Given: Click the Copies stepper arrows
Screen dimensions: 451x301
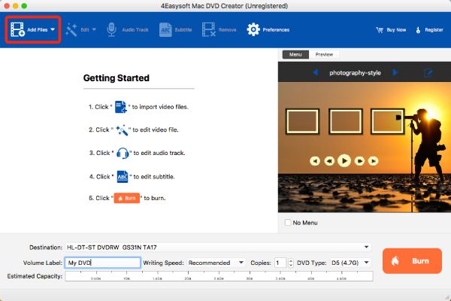Looking at the screenshot, I should (x=290, y=263).
